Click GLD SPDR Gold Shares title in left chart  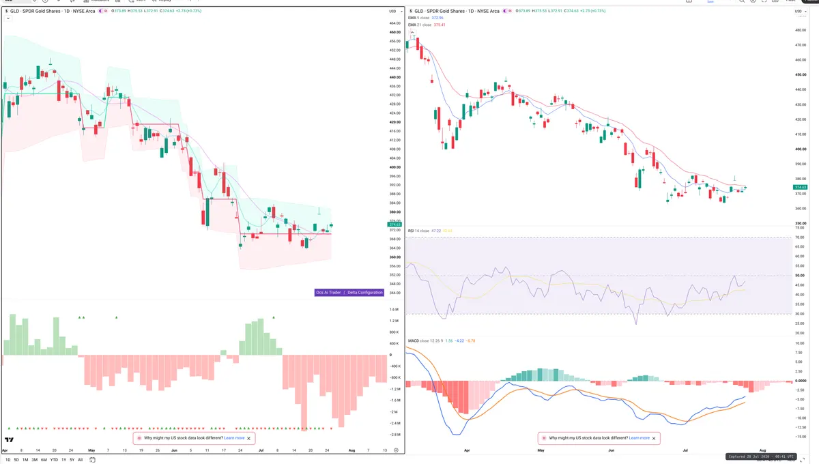[53, 12]
